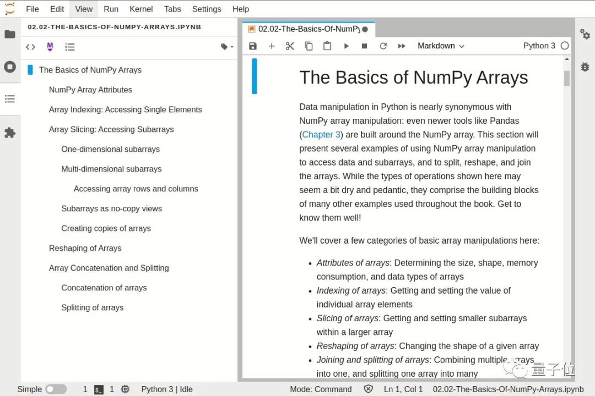Insert a cell below with plus icon
Image resolution: width=595 pixels, height=396 pixels.
point(271,46)
